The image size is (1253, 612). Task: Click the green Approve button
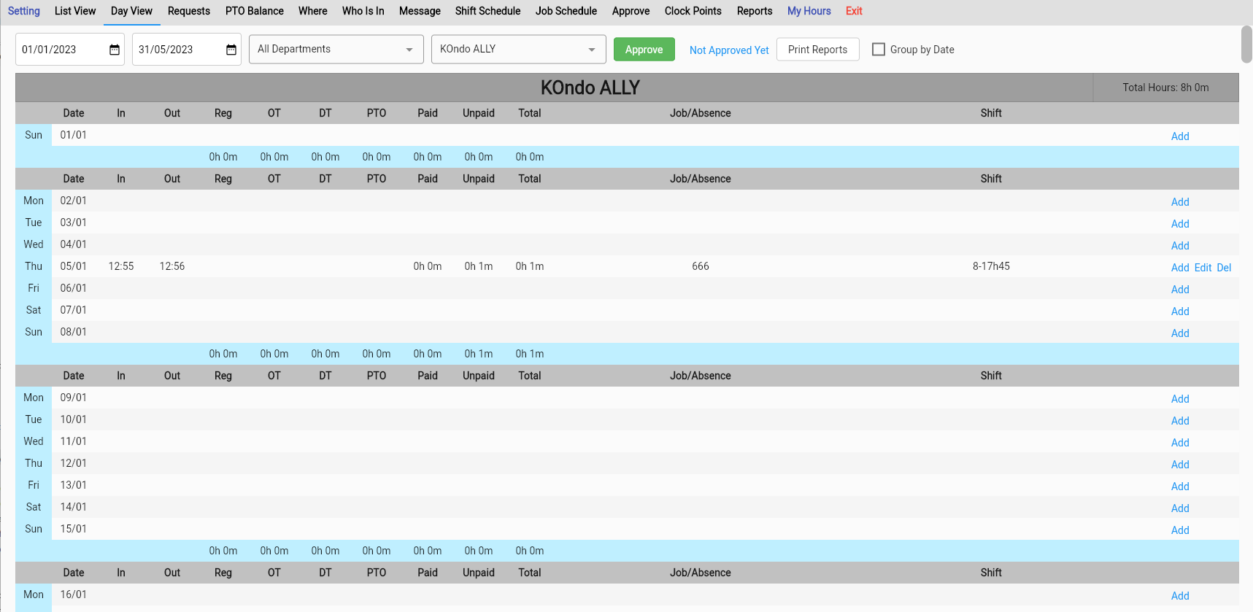click(644, 50)
